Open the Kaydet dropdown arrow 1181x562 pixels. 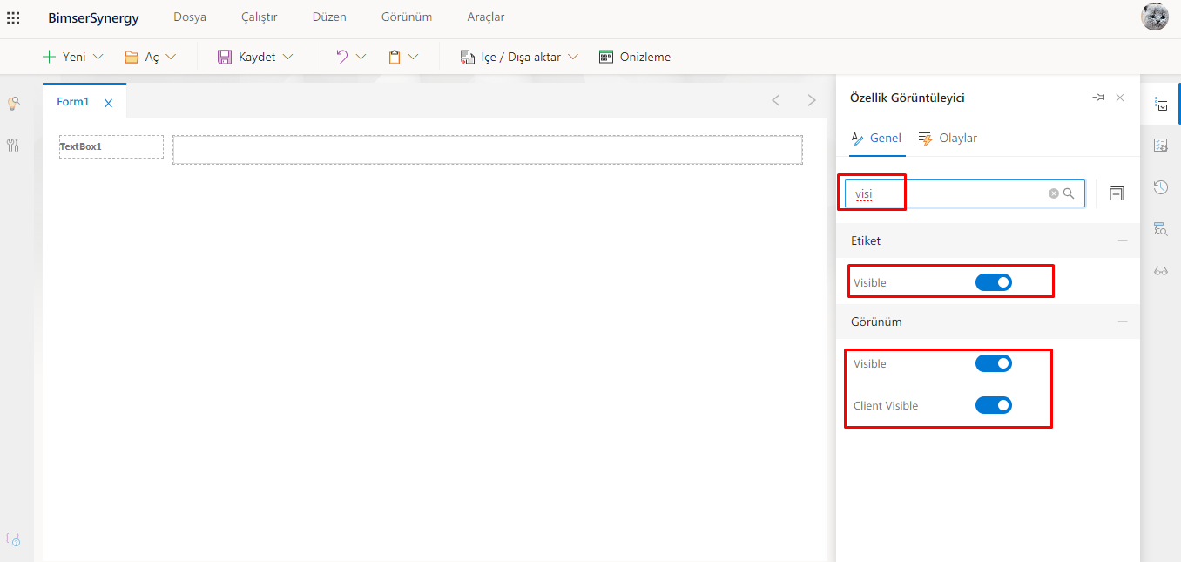tap(288, 57)
